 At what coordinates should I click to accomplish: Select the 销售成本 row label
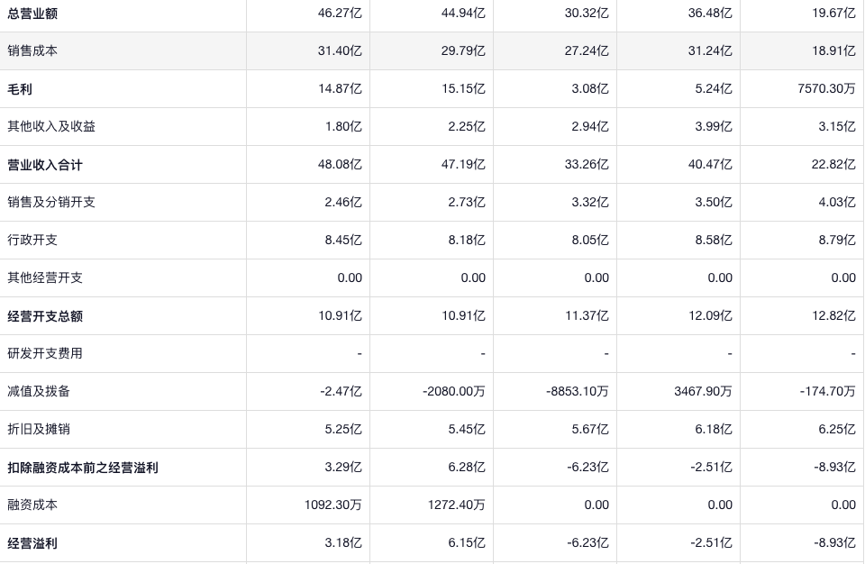(x=32, y=51)
